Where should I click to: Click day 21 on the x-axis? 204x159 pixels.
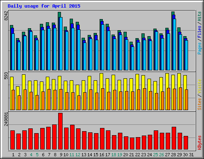coord(131,155)
